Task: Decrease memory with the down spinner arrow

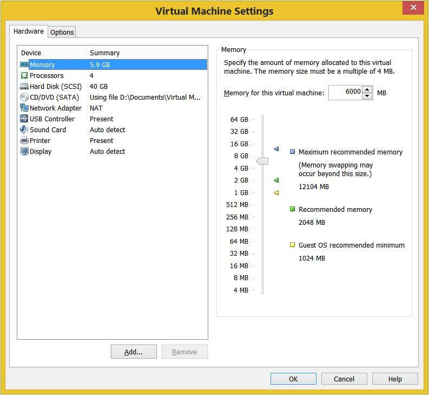Action: point(367,96)
